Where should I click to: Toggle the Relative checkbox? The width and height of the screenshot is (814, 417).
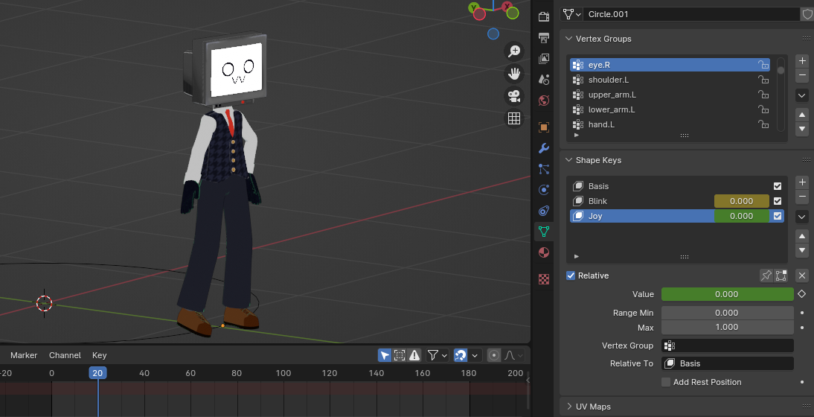click(x=571, y=276)
